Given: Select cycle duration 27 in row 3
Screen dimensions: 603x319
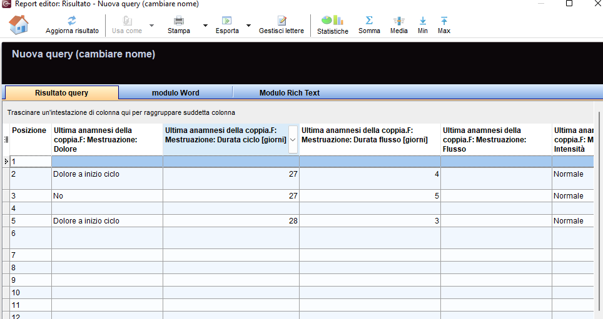Looking at the screenshot, I should tap(231, 196).
